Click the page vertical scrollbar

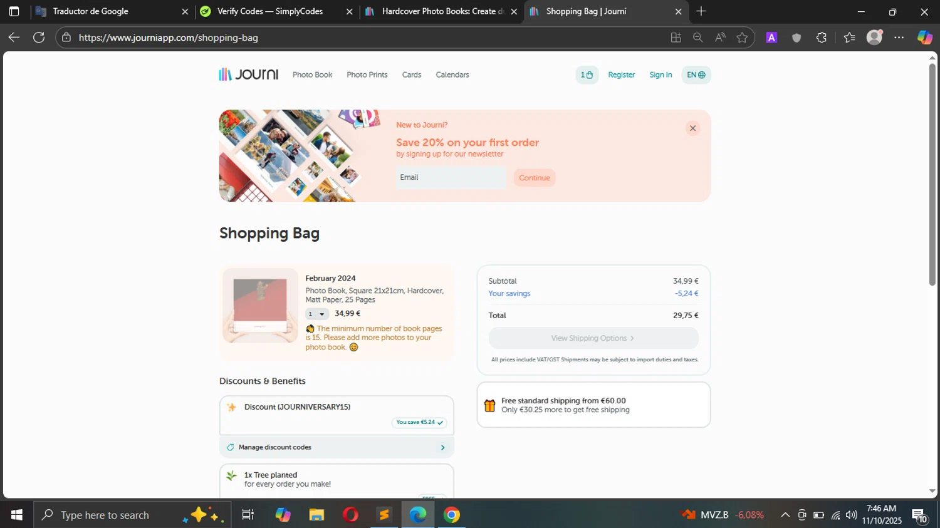932,175
